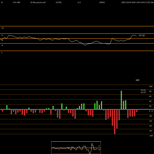Click the MR axis label -100

pos(151,136)
